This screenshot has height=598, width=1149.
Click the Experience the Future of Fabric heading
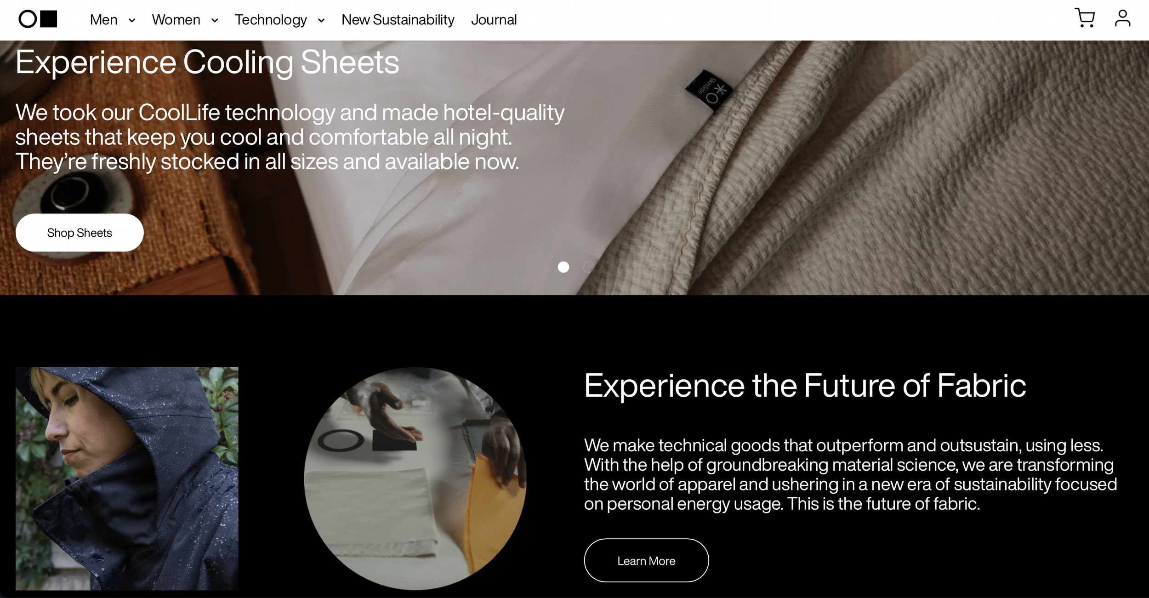coord(805,386)
